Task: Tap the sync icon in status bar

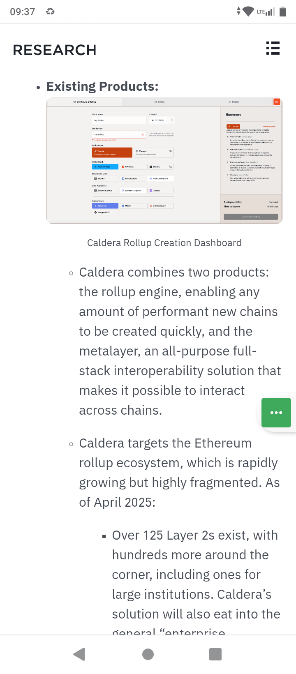Action: point(50,12)
